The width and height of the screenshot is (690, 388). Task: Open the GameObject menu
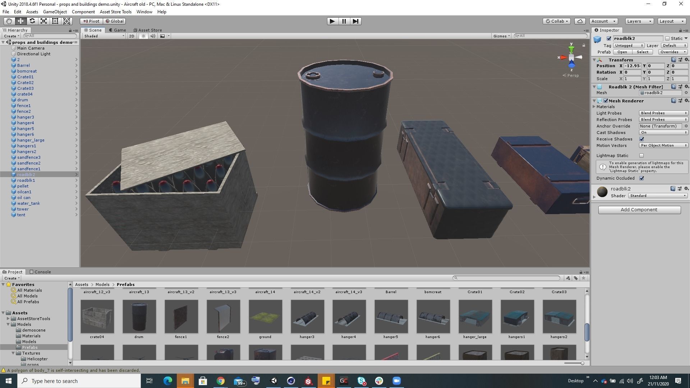click(55, 12)
